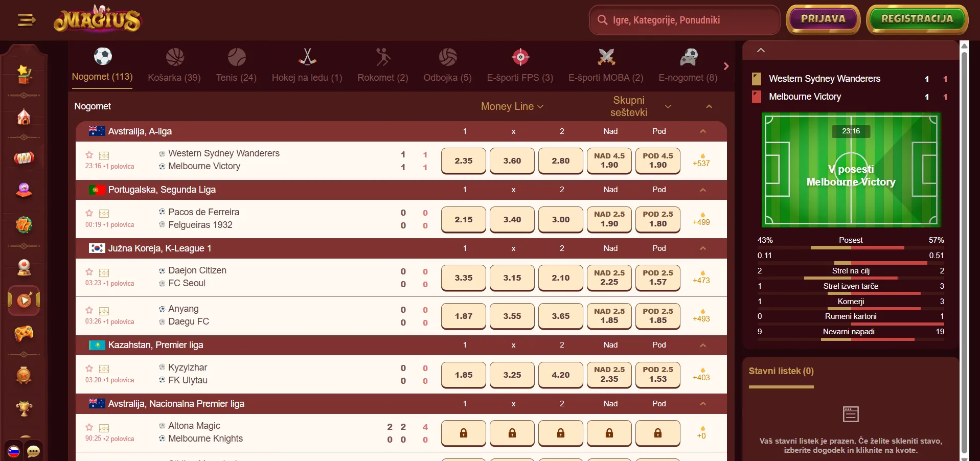Favorite the Kyzylzhar vs FK Ulytau star

pos(89,368)
